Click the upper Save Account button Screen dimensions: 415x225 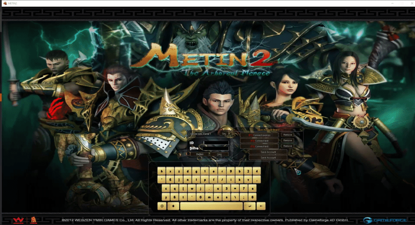[x=268, y=152]
